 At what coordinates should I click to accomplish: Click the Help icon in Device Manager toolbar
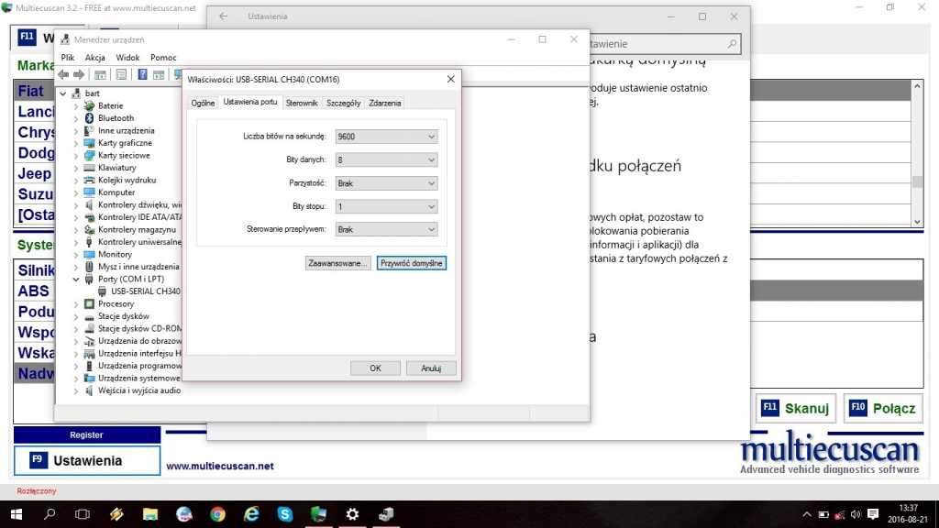pos(143,74)
